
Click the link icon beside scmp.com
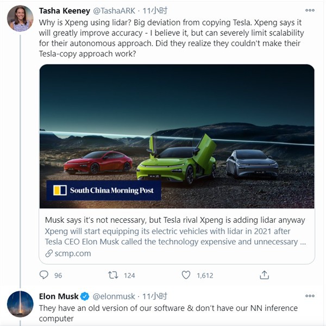coord(49,253)
